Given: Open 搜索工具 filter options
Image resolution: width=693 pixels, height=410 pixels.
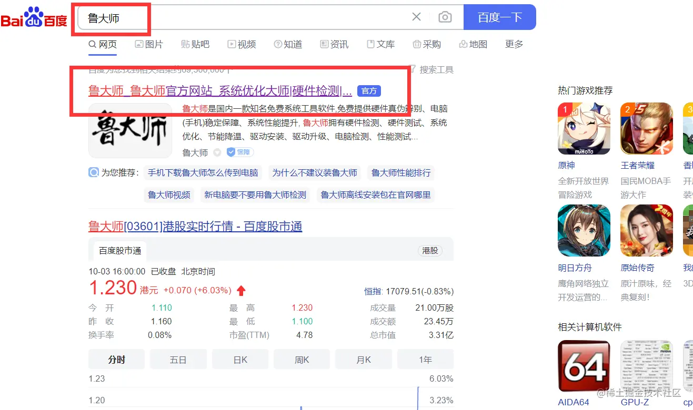Looking at the screenshot, I should pos(431,70).
